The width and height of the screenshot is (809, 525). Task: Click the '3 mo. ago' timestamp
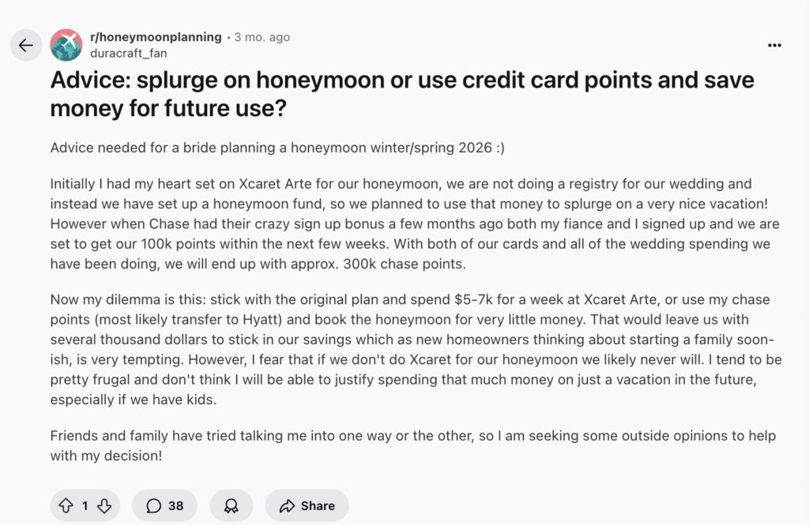(262, 37)
